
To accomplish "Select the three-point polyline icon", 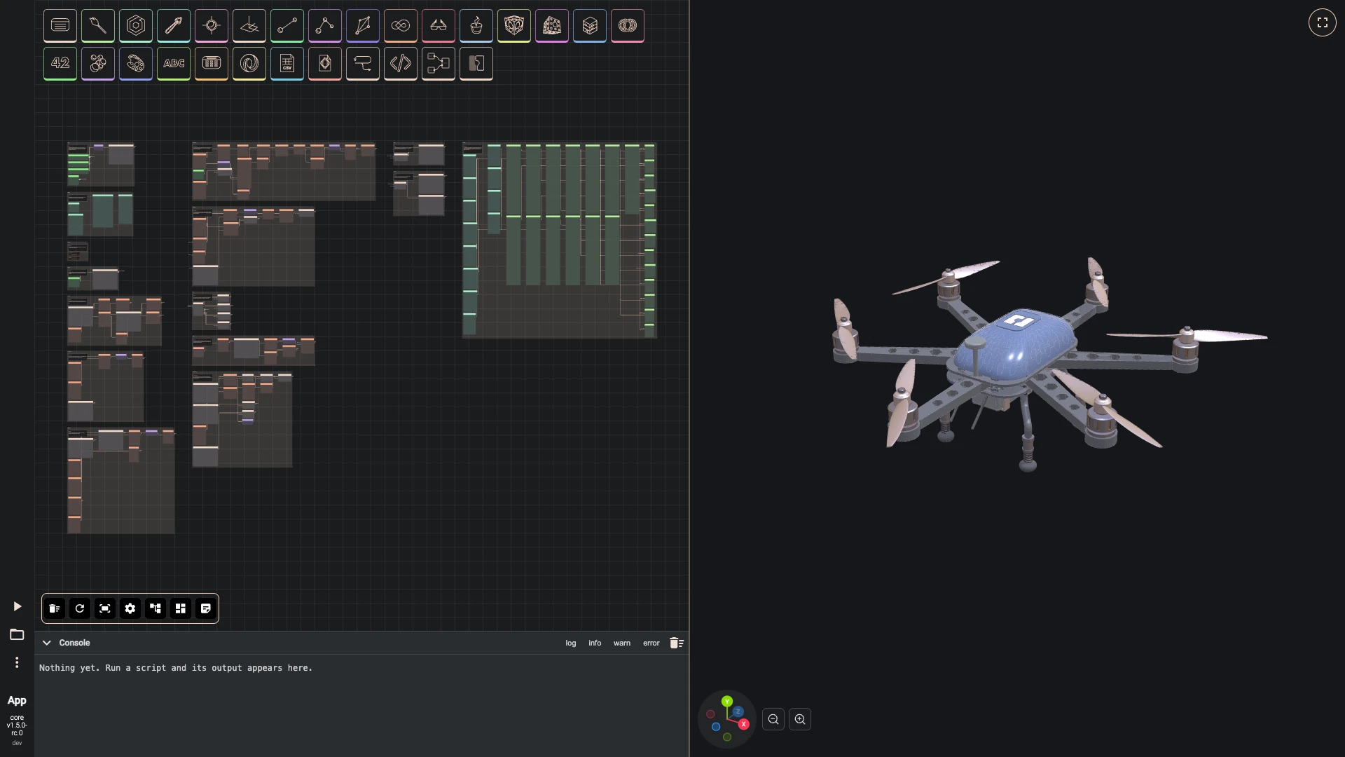I will tap(325, 26).
